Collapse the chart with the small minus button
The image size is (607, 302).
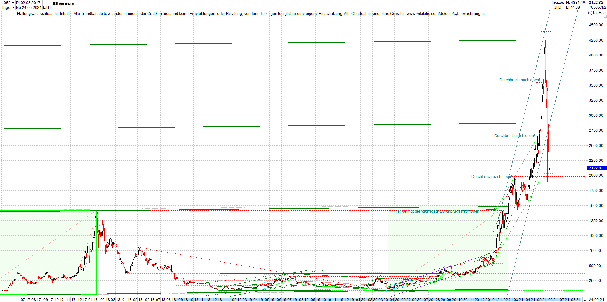(605, 16)
